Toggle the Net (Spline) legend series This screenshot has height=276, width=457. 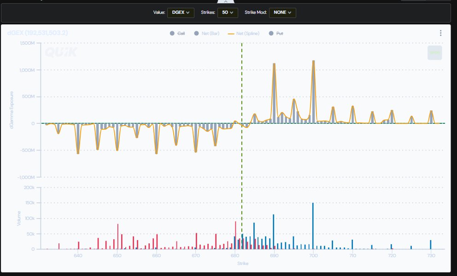[x=243, y=34]
